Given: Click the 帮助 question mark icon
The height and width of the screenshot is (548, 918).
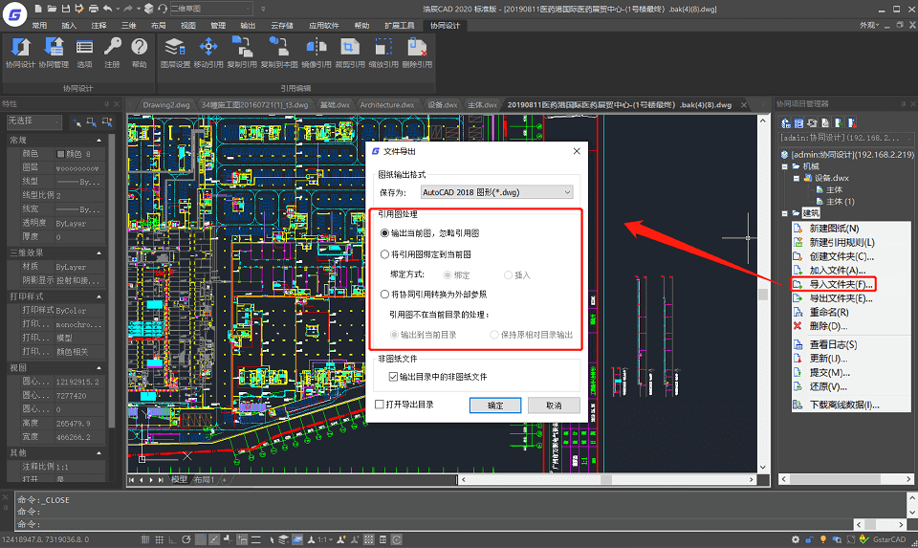Looking at the screenshot, I should click(x=140, y=52).
